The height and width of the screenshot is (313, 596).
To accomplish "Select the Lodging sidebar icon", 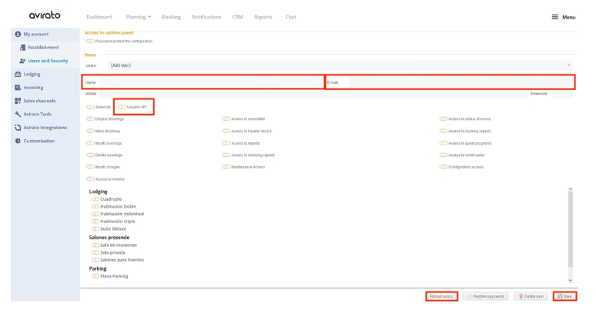I will pos(18,74).
